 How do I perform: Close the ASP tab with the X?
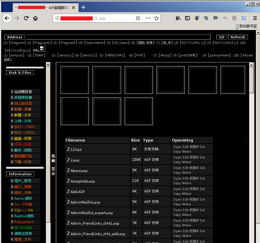point(73,8)
